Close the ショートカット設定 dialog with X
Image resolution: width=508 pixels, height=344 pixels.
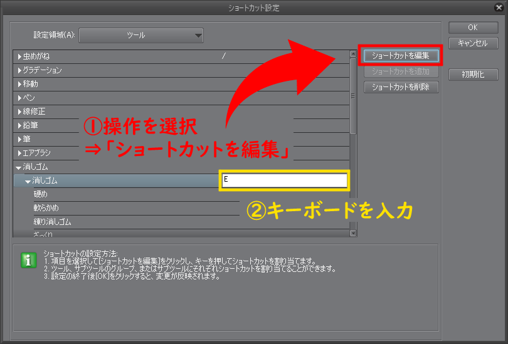pos(499,8)
